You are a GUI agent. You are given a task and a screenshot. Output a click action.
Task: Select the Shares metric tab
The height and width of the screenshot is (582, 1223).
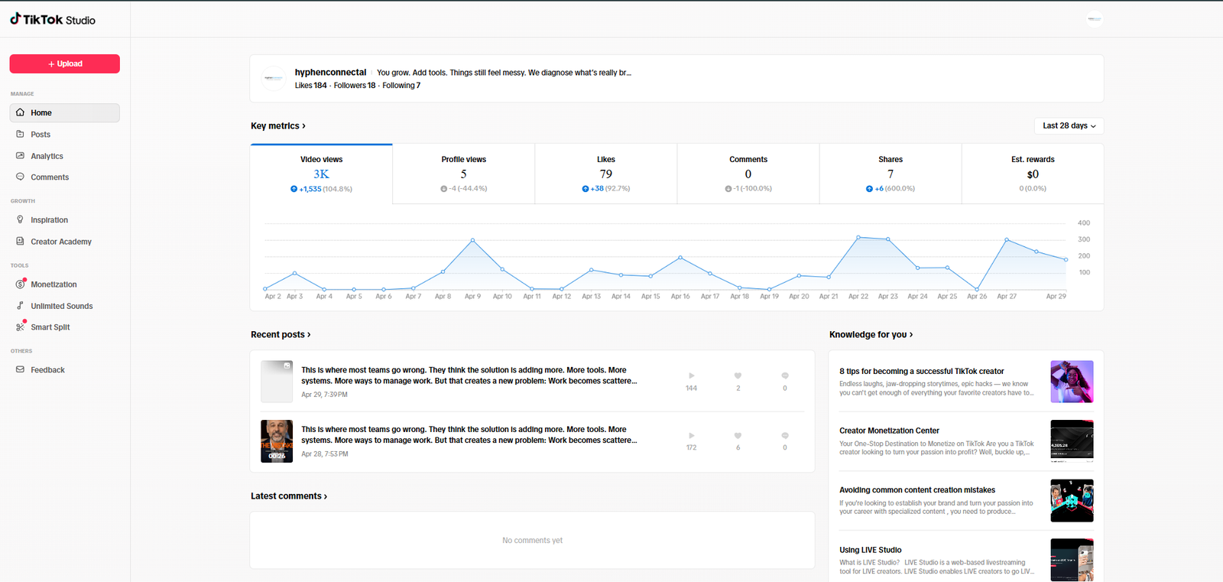pyautogui.click(x=890, y=174)
